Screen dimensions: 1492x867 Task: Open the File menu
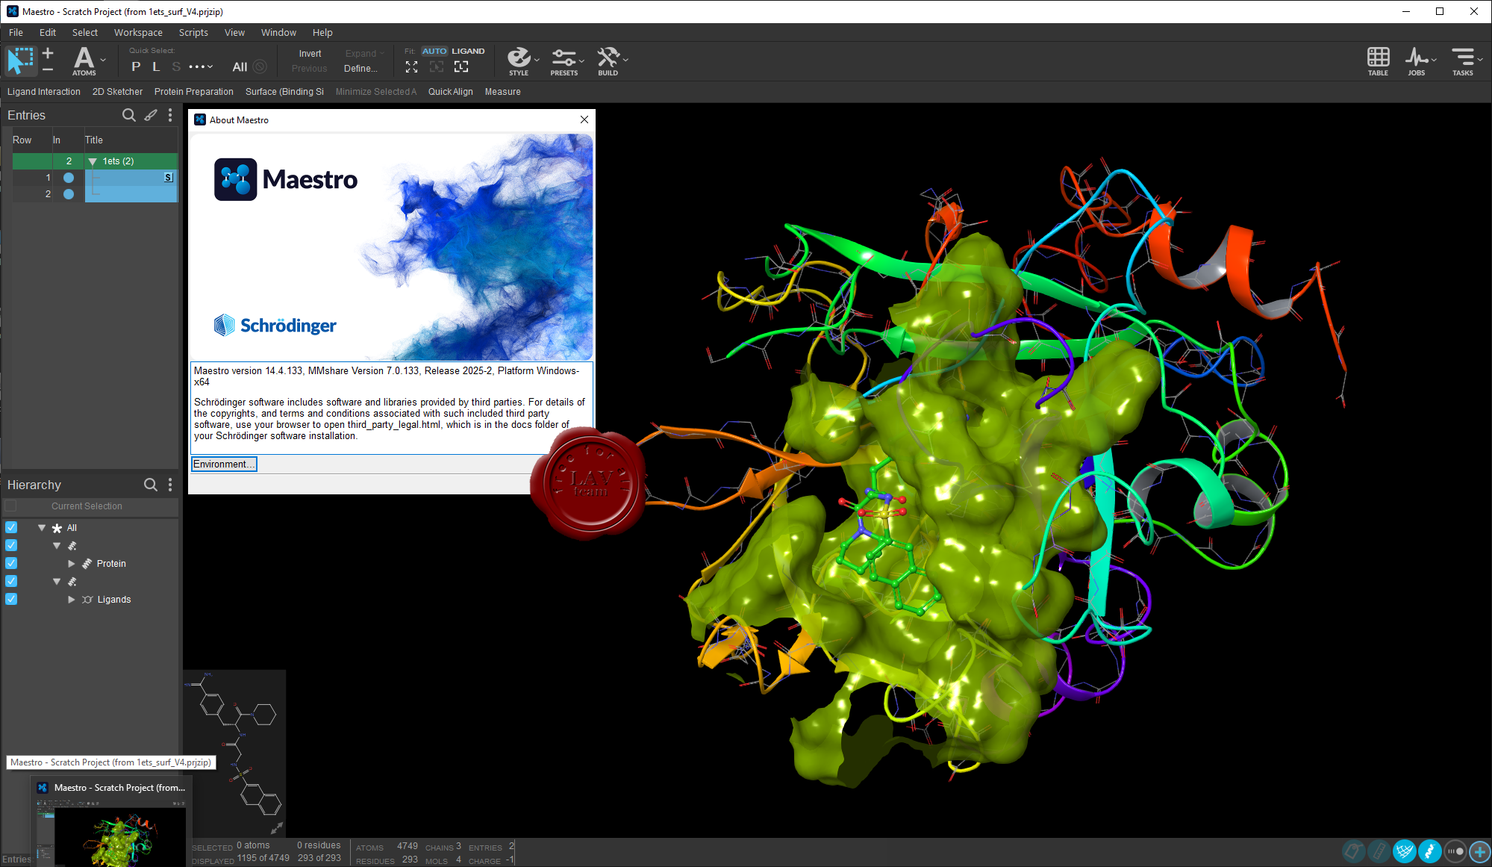coord(16,32)
